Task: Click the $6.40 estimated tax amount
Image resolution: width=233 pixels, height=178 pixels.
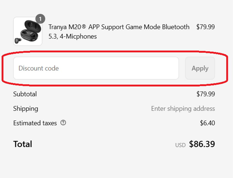Action: [x=207, y=123]
